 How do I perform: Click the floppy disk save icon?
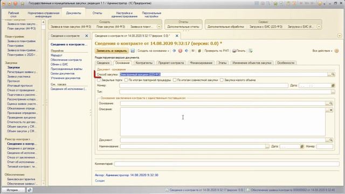tap(133, 51)
